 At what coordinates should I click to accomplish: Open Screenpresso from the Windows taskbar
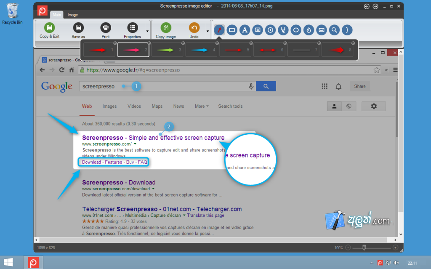[33, 262]
